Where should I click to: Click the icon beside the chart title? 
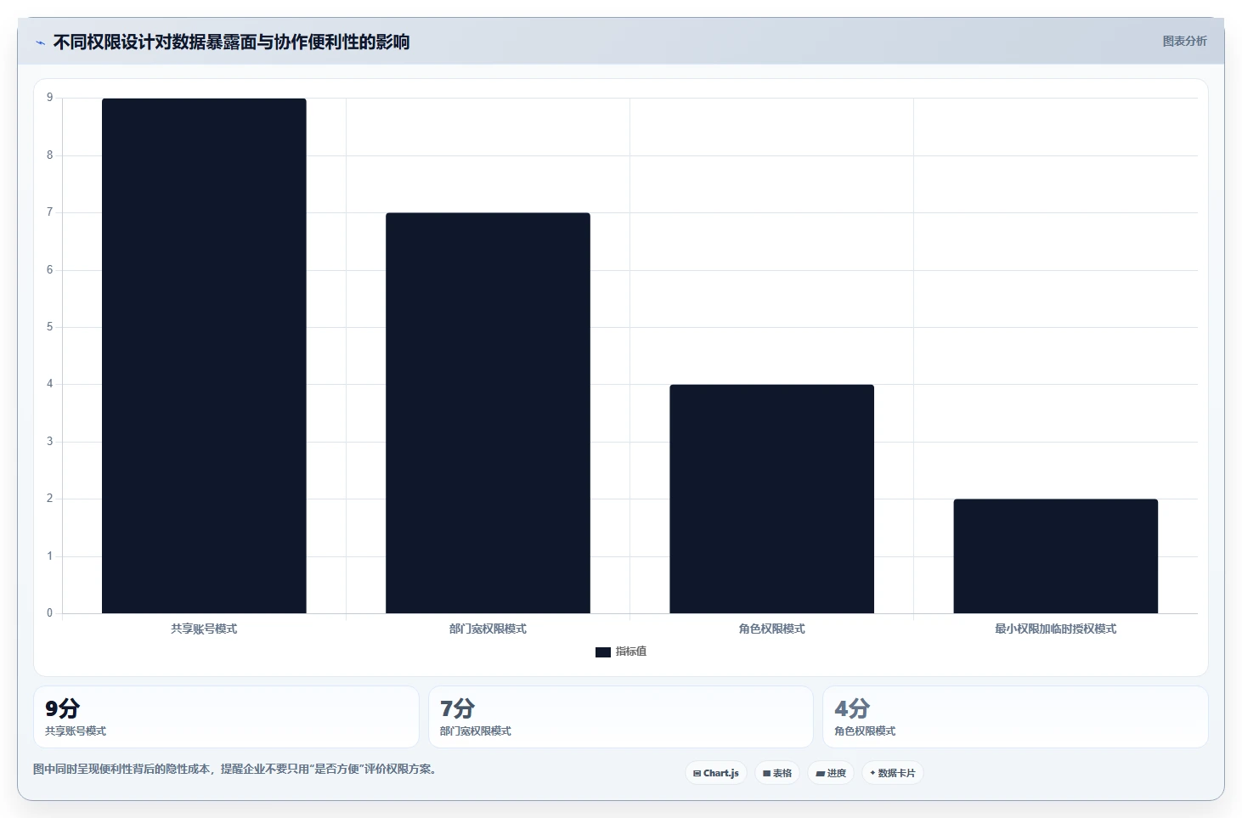[40, 42]
